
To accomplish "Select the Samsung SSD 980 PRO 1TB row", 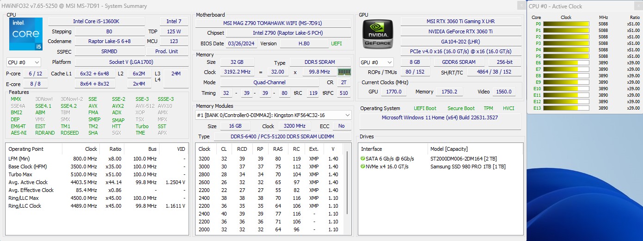I will pos(441,167).
